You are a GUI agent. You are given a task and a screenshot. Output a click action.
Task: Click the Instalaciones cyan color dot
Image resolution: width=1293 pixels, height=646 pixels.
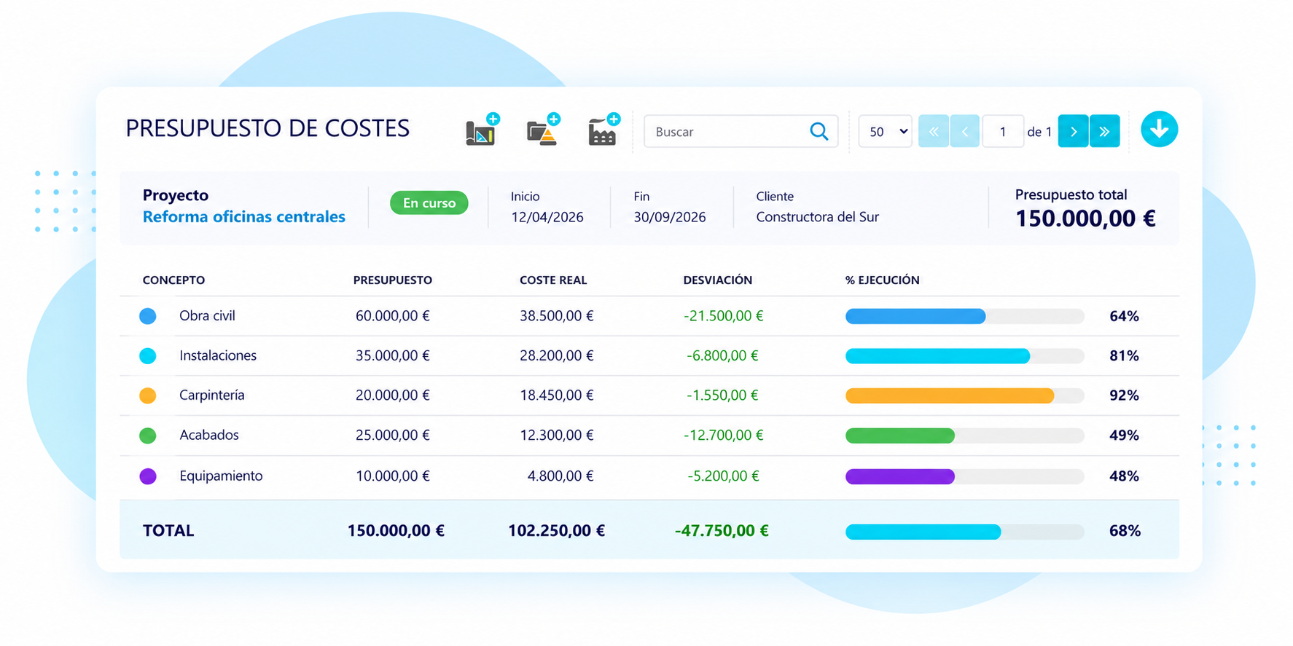coord(148,356)
